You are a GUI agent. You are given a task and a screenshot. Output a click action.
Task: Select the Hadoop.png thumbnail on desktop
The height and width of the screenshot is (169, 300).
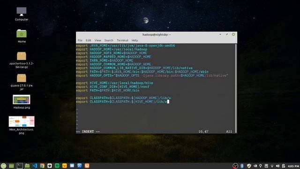(22, 100)
